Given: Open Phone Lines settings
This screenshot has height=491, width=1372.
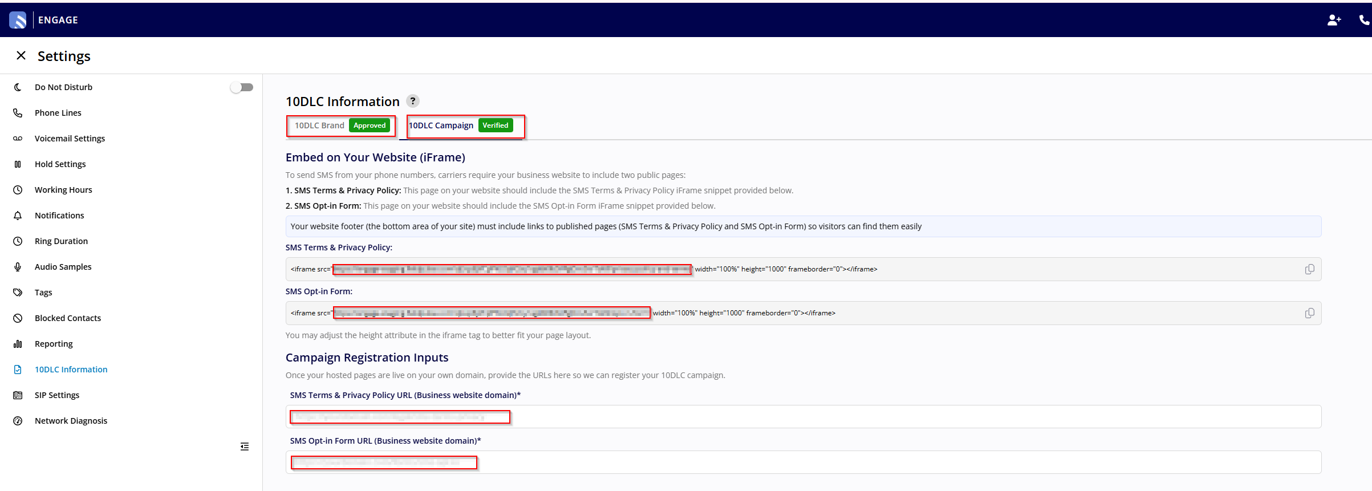Looking at the screenshot, I should pyautogui.click(x=58, y=113).
